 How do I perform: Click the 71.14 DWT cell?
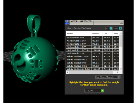pos(108,69)
